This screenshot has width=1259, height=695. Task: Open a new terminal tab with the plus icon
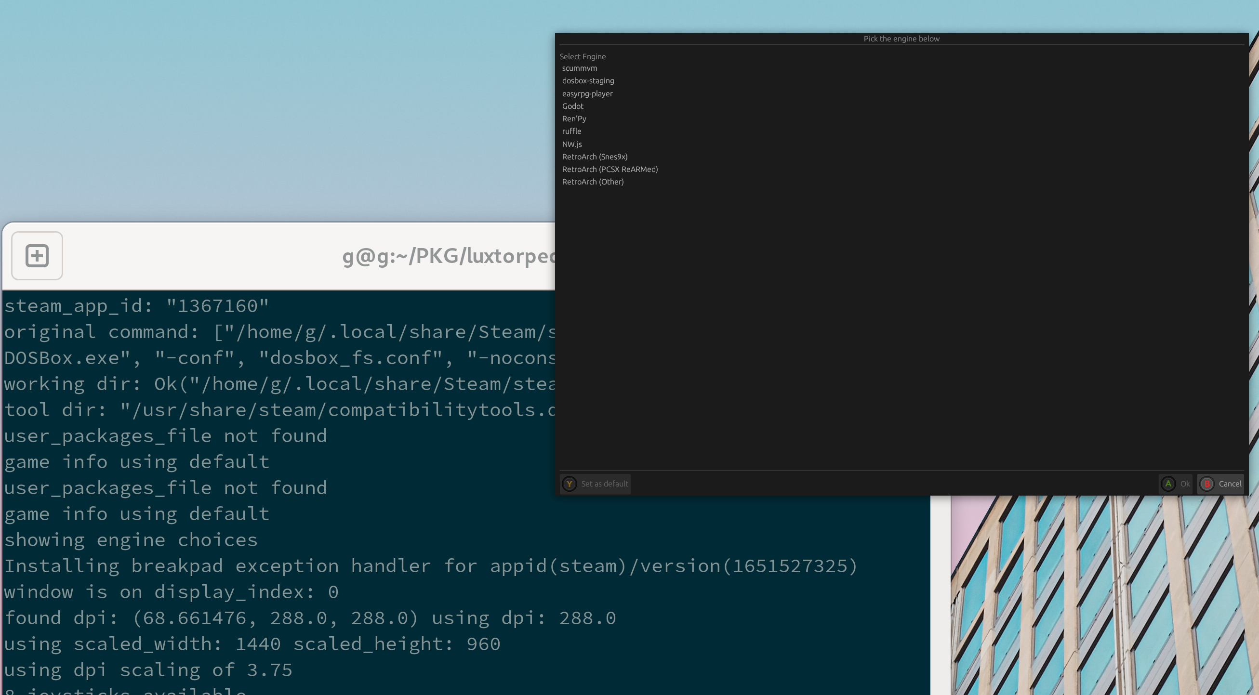[37, 255]
